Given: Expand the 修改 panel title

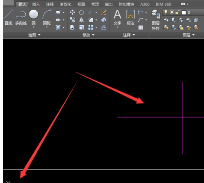Looking at the screenshot, I should click(89, 35).
